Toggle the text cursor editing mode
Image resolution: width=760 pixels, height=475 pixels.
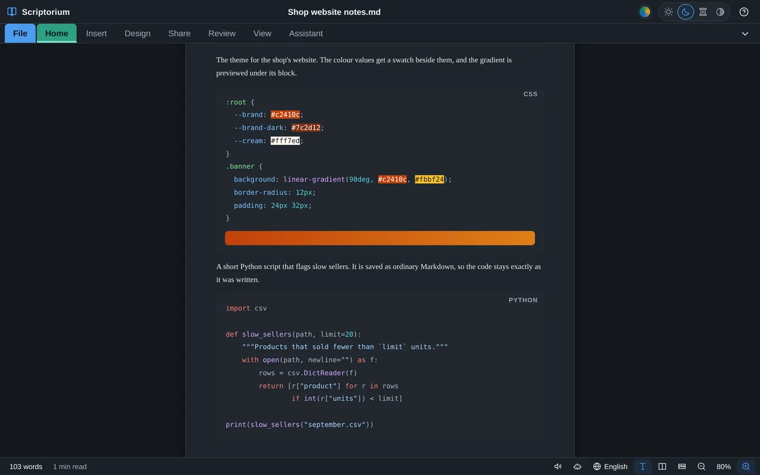coord(642,467)
